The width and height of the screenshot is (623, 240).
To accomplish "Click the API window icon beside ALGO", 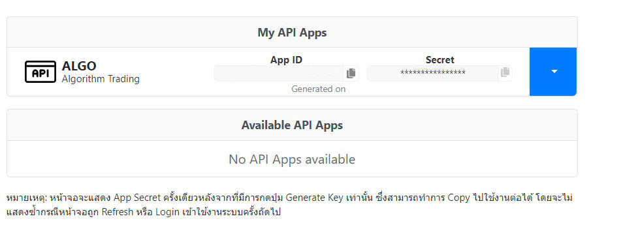I will tap(40, 72).
